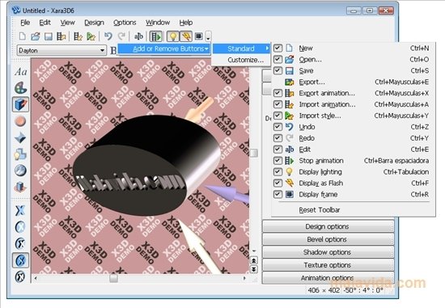
Task: Open the Help menu
Action: pyautogui.click(x=186, y=23)
